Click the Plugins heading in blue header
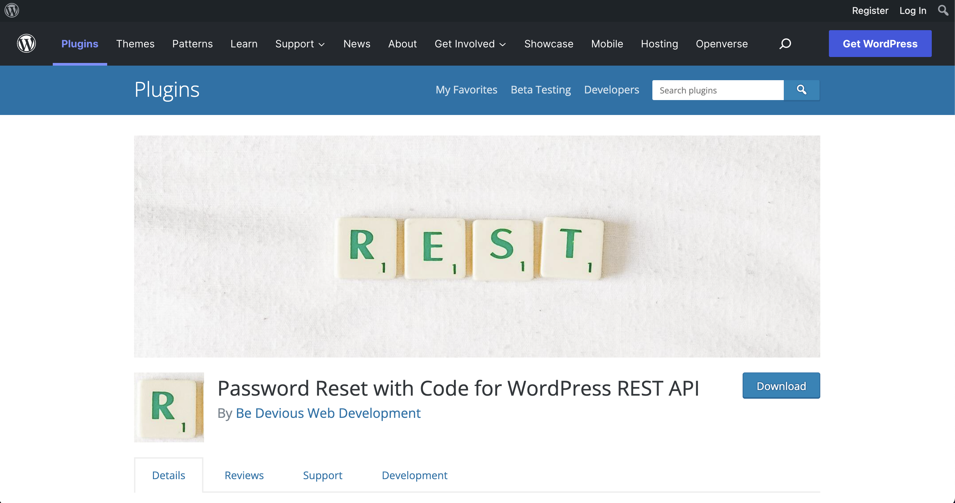 pos(167,90)
